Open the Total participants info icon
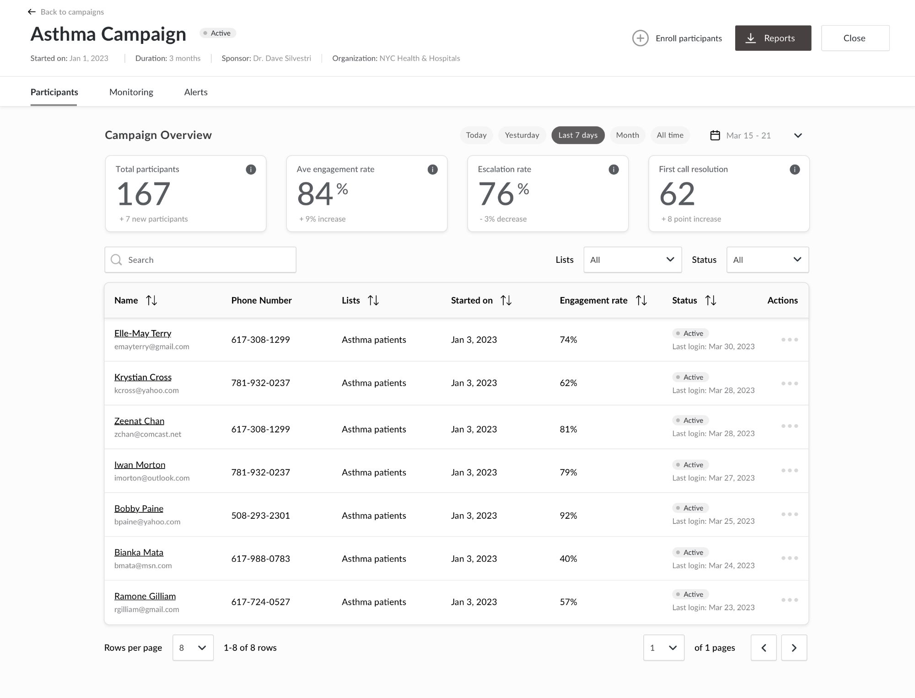The height and width of the screenshot is (698, 915). point(251,170)
